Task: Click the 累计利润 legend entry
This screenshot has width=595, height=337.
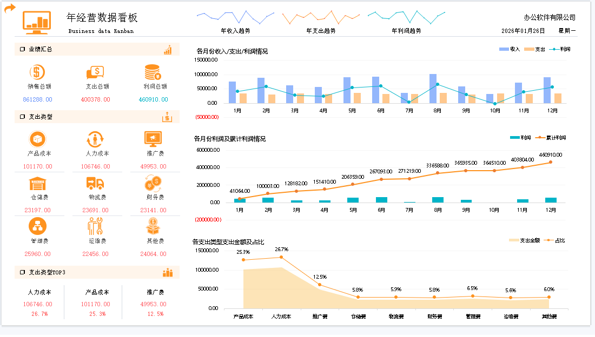Action: click(x=551, y=138)
